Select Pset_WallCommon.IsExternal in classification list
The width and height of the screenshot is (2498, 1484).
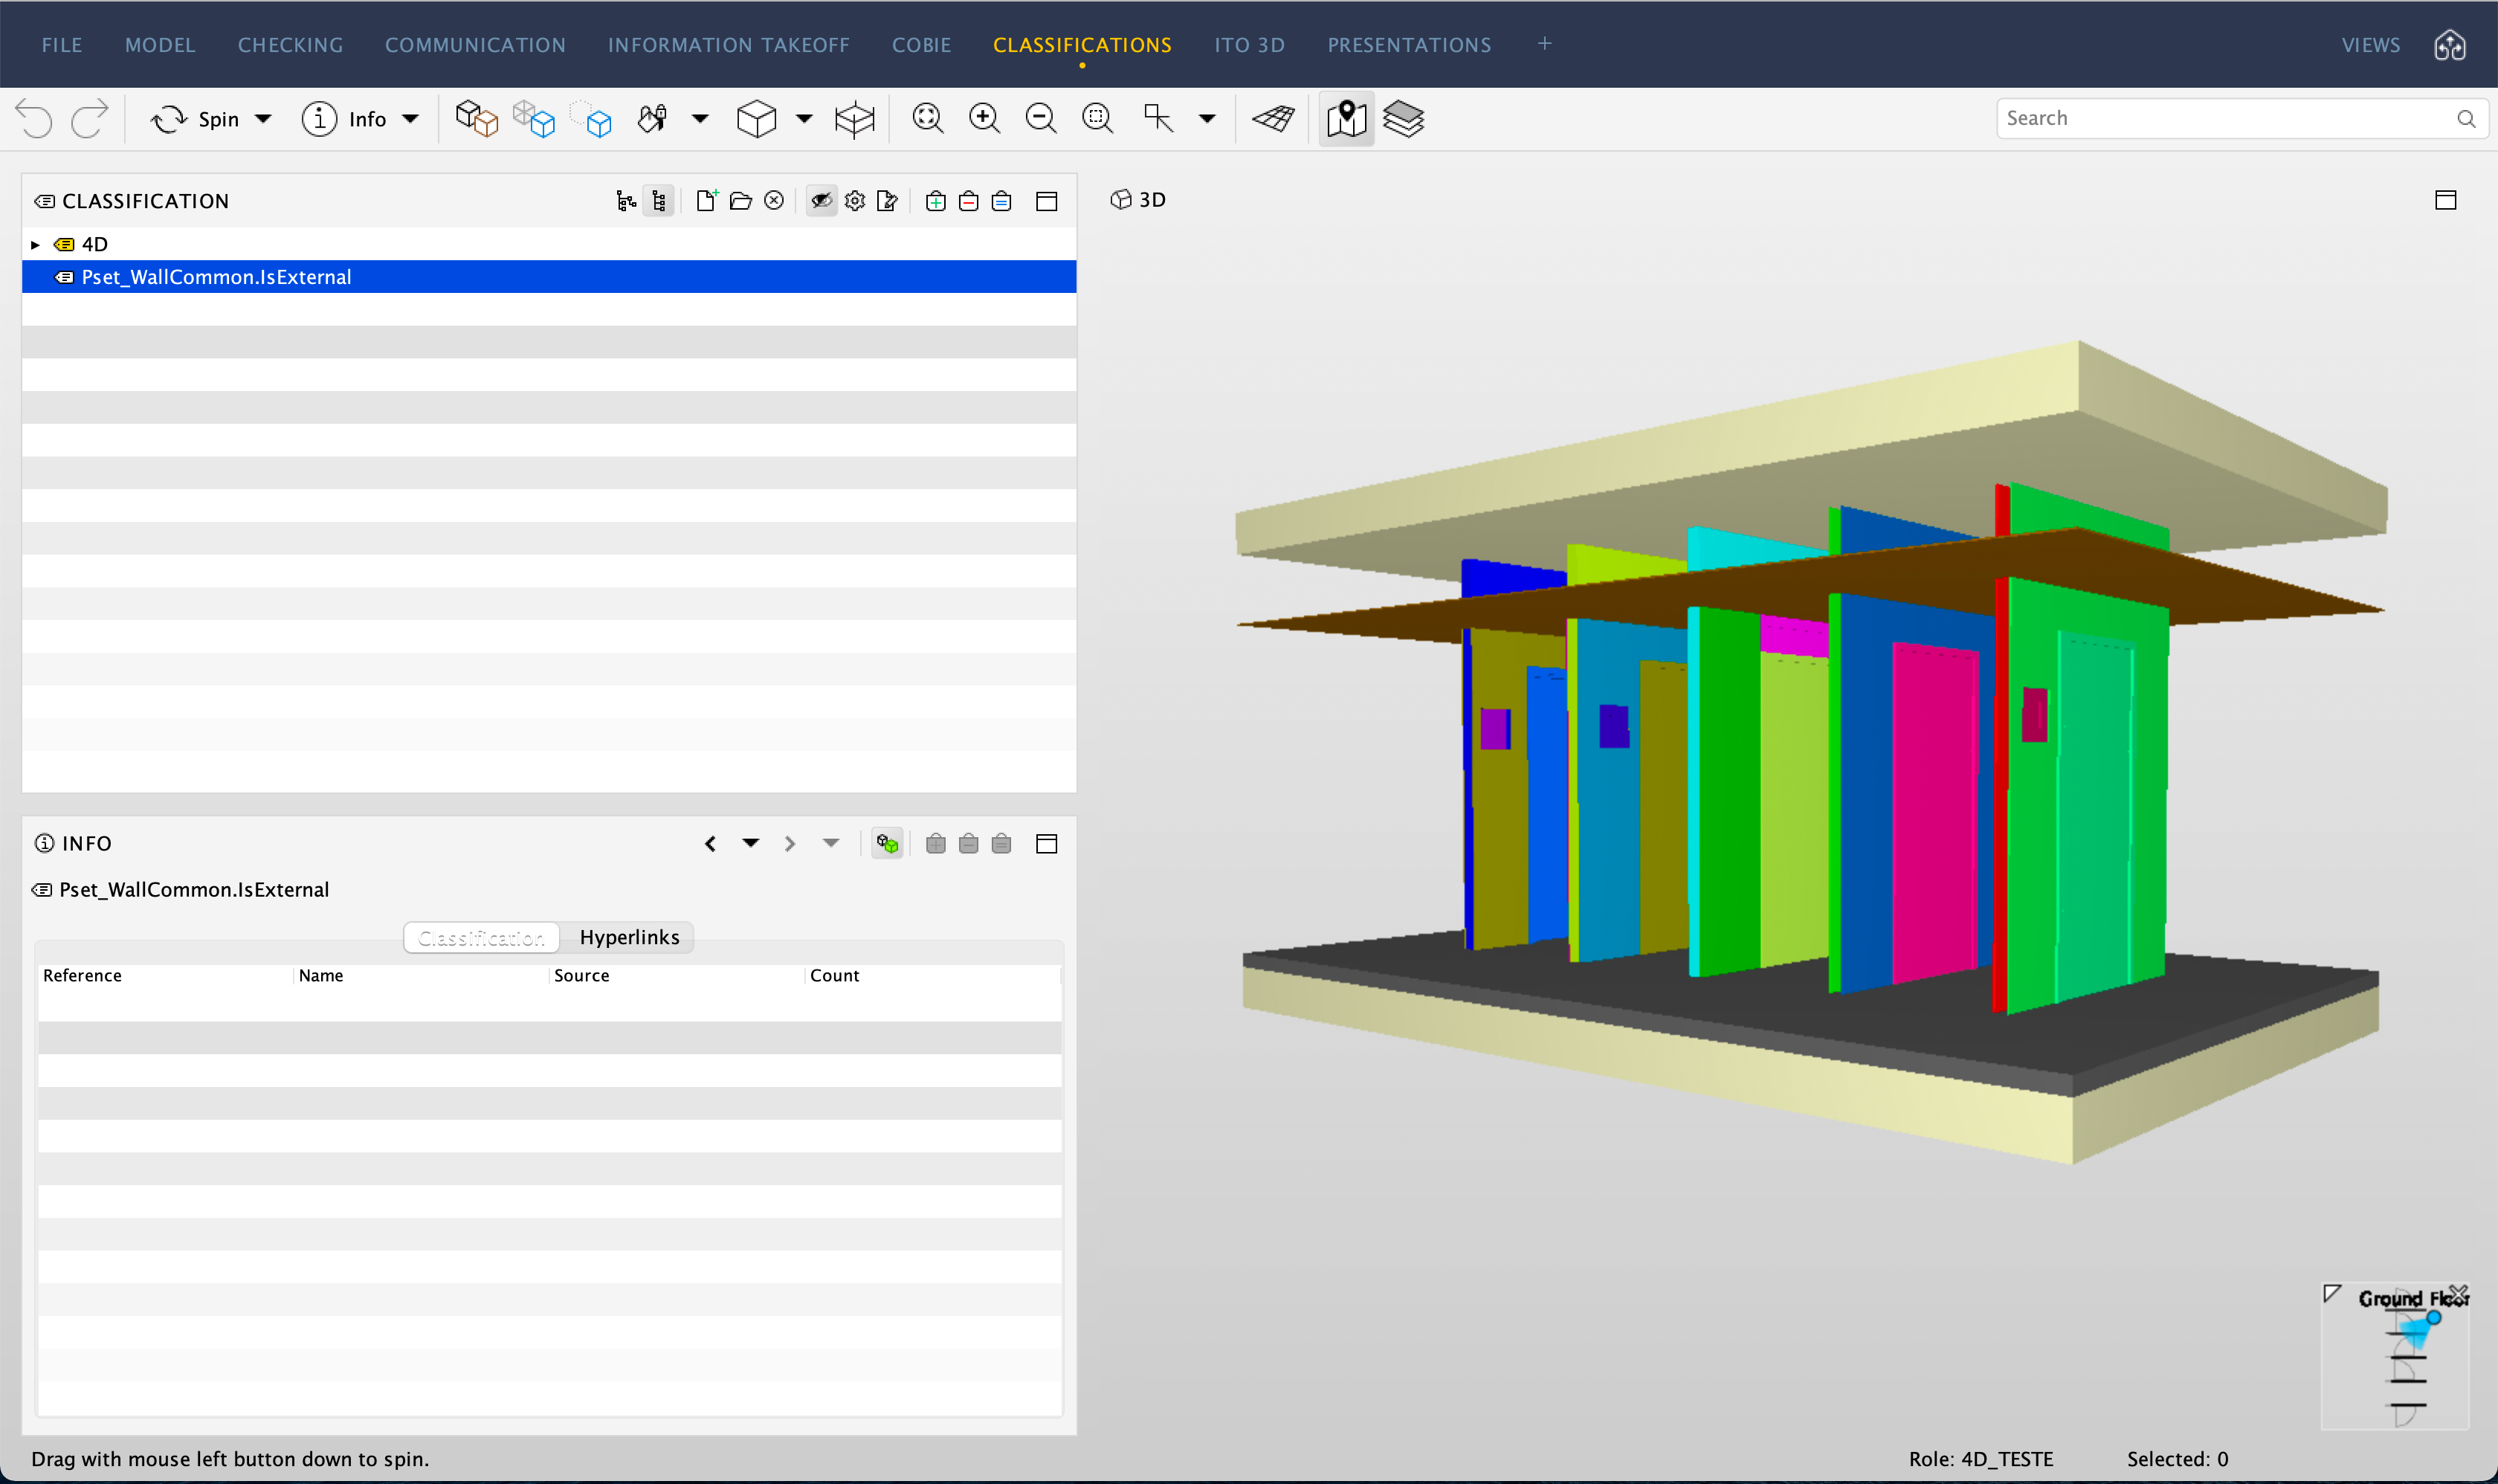(x=549, y=277)
